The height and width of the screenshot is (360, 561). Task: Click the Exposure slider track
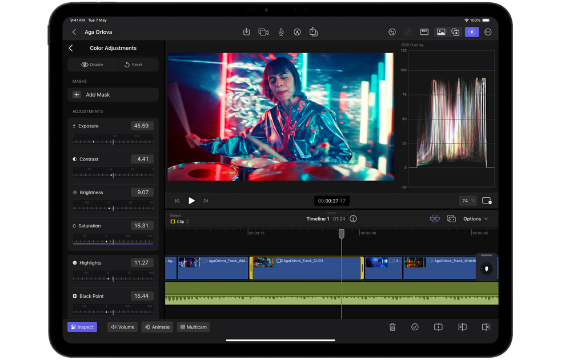click(x=113, y=141)
